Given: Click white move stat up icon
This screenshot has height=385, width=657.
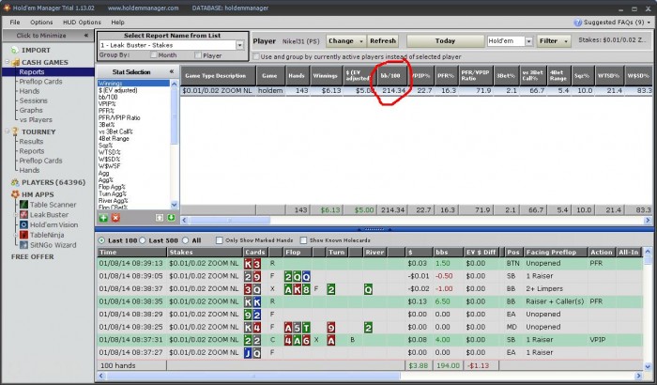Looking at the screenshot, I should pos(160,218).
